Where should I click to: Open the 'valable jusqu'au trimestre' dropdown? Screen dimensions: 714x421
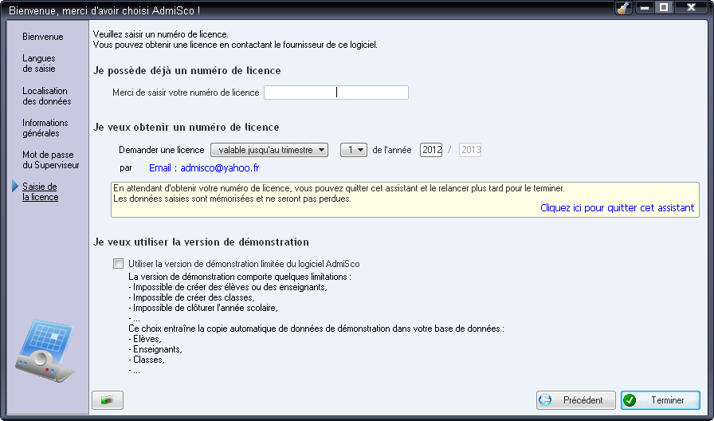tap(269, 150)
